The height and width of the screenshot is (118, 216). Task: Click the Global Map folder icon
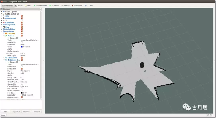[4, 29]
